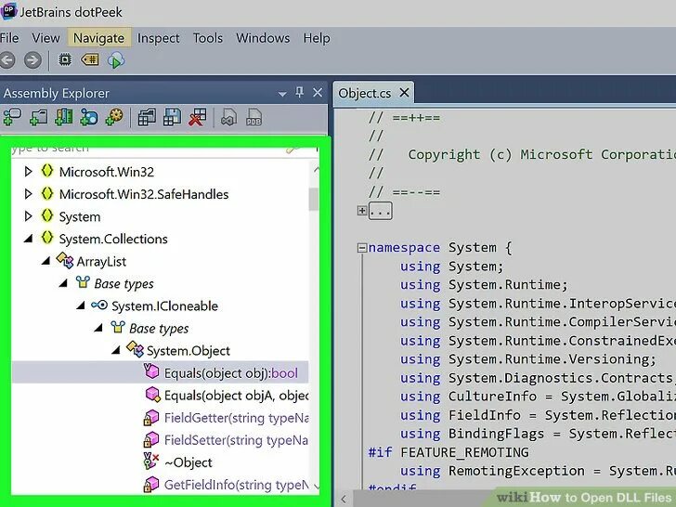This screenshot has height=507, width=676.
Task: Close the Assembly Explorer panel
Action: click(318, 93)
